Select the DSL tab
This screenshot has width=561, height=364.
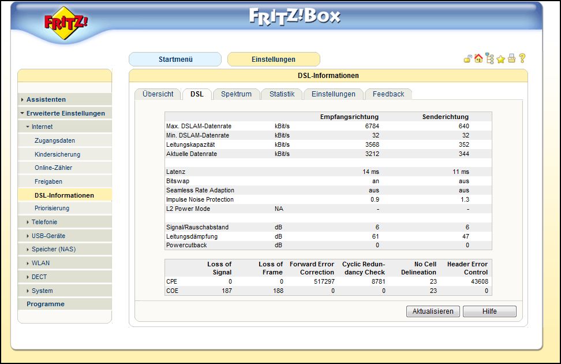click(197, 94)
